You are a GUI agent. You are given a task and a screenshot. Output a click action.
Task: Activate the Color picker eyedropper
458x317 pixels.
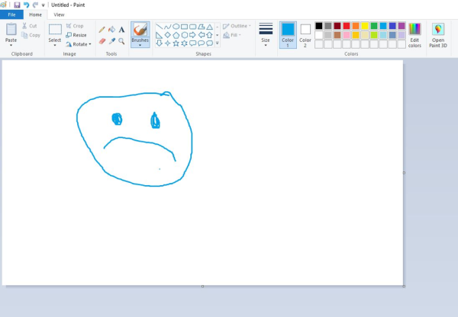(x=111, y=41)
